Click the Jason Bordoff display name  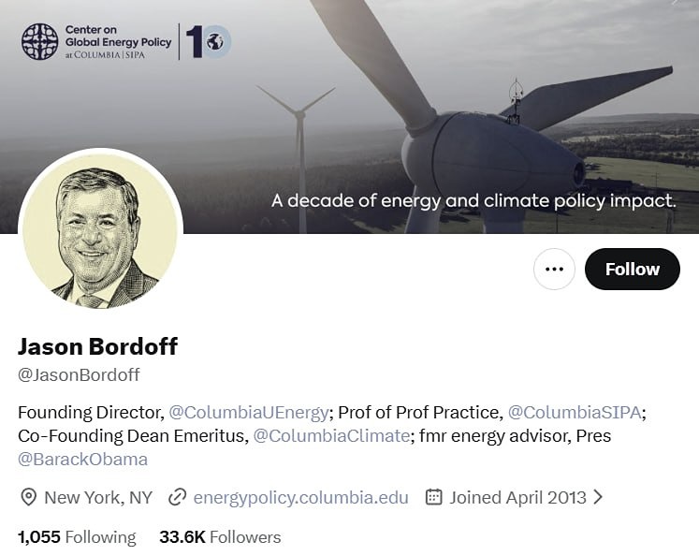pyautogui.click(x=97, y=346)
